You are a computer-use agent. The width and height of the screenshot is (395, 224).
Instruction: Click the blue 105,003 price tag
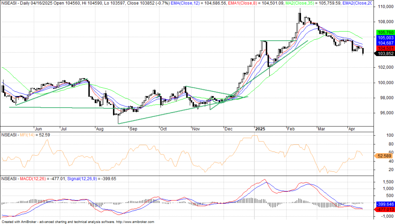[384, 38]
